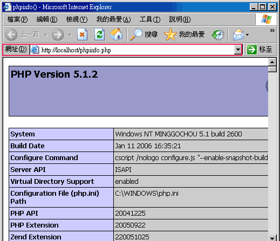The image size is (280, 241).
Task: Click the address field with localhost/phpinfo.php
Action: pos(132,50)
